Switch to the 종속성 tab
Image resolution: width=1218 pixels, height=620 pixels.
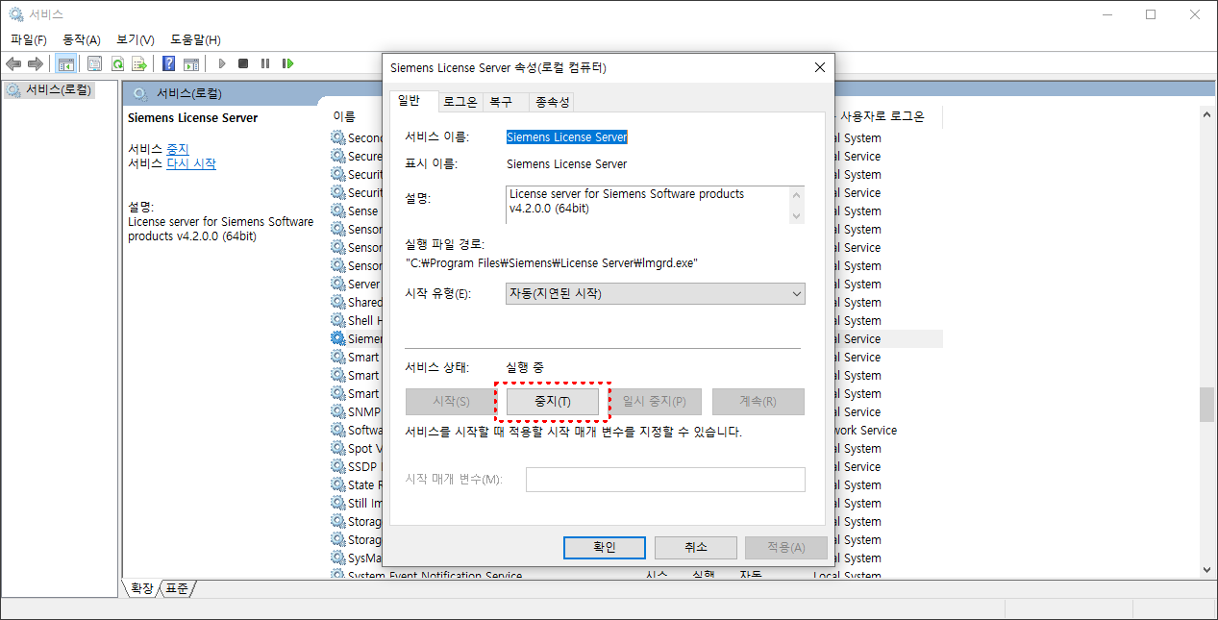coord(552,102)
